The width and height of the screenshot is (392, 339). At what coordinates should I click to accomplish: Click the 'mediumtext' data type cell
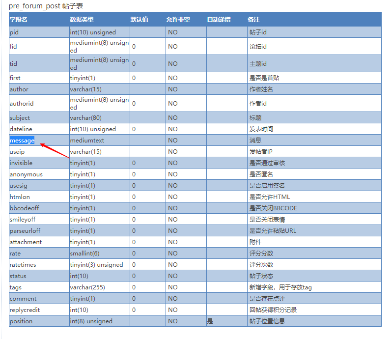point(100,140)
